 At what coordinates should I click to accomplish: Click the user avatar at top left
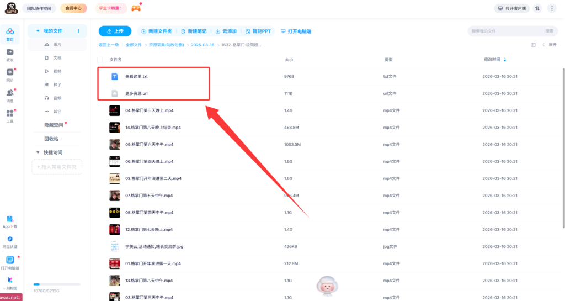coord(11,8)
